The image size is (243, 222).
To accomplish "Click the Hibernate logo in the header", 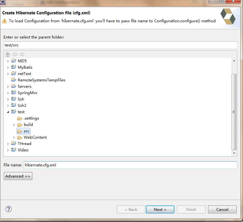I will (x=228, y=17).
